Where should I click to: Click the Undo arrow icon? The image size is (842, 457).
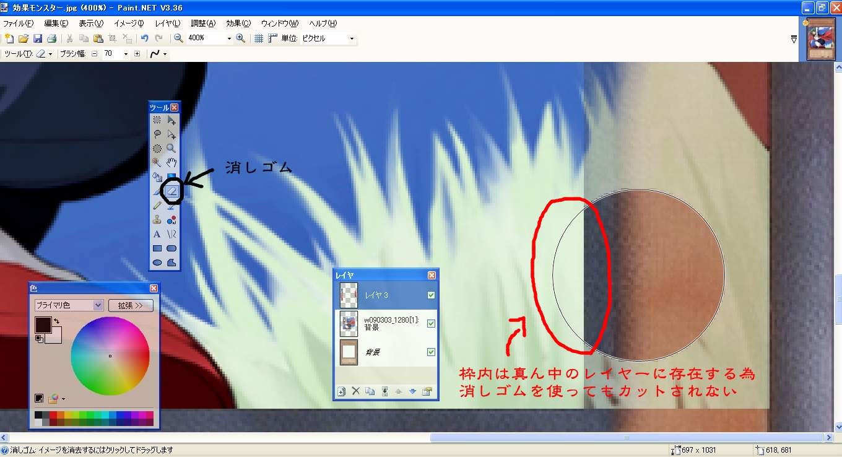144,38
